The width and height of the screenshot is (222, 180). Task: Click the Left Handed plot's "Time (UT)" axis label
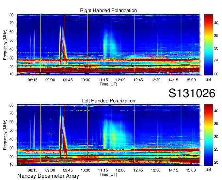click(108, 174)
